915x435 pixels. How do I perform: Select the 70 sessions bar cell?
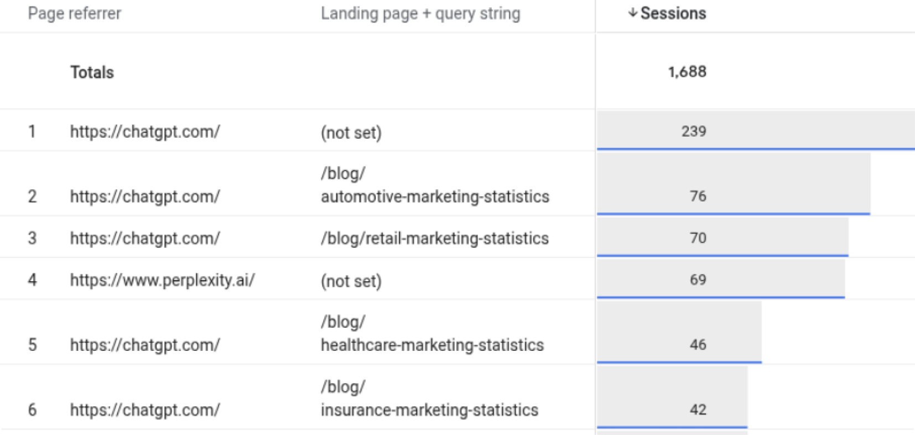click(722, 237)
